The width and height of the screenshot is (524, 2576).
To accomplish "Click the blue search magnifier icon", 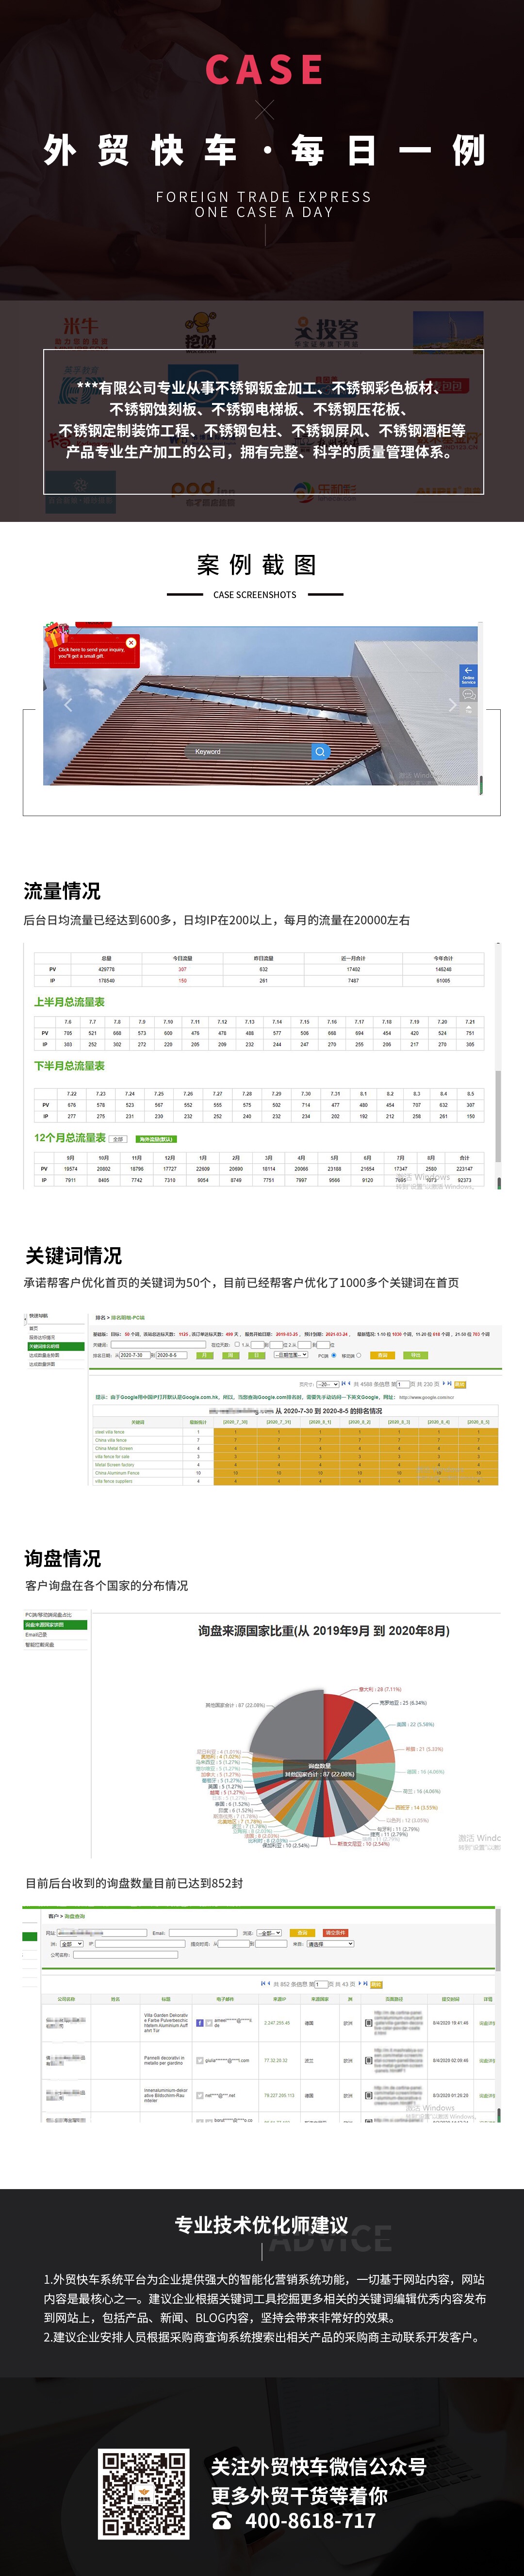I will click(x=320, y=751).
